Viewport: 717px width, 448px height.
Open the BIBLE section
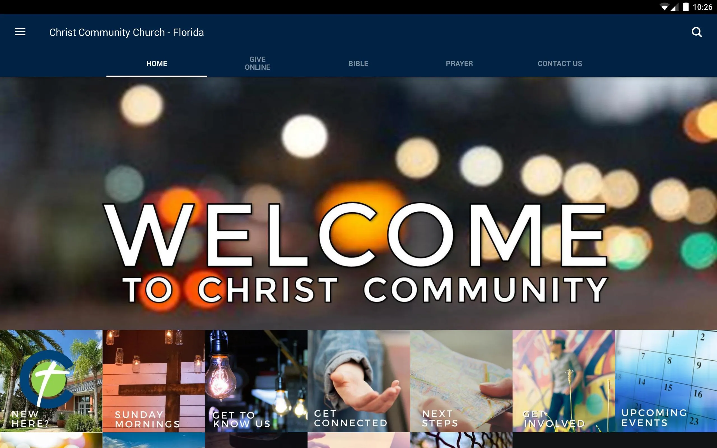point(358,64)
